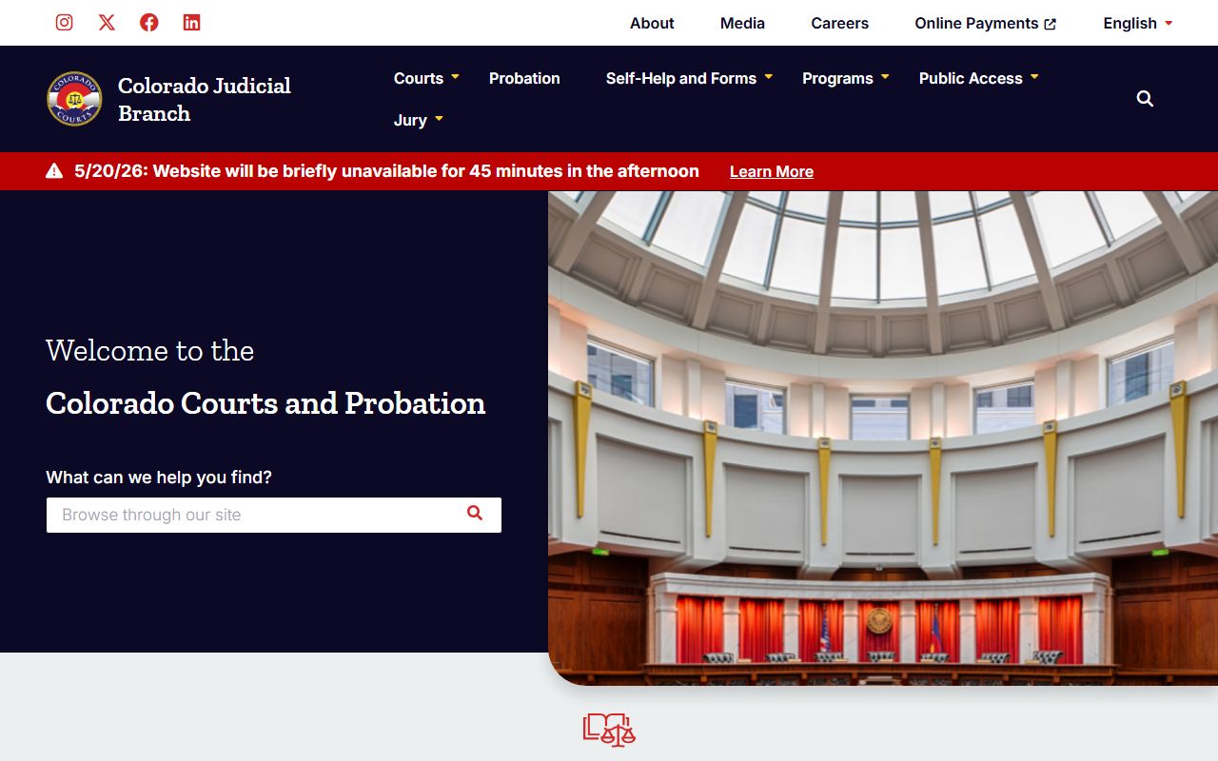This screenshot has height=761, width=1218.
Task: Click the book and scales icon
Action: point(609,730)
